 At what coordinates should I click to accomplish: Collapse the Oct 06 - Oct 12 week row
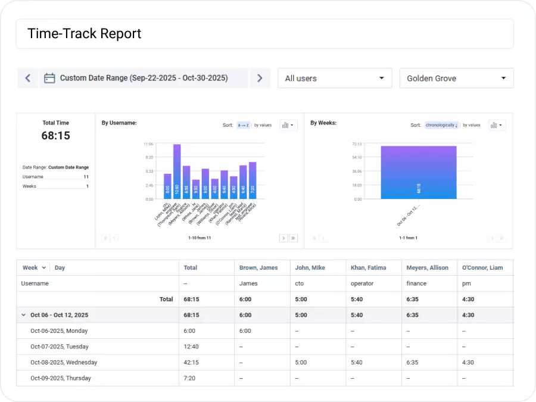[x=24, y=315]
